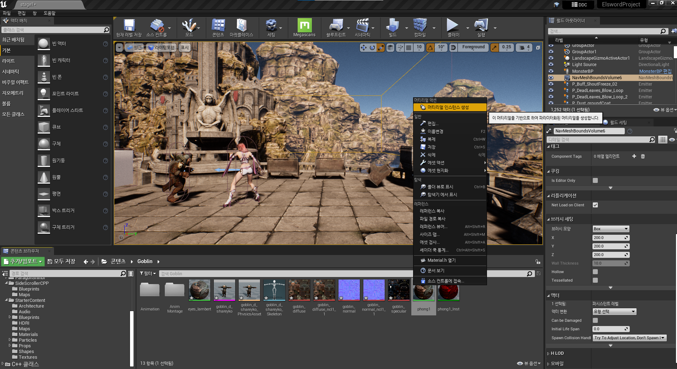Save the current level from the toolbar
This screenshot has height=369, width=677.
pyautogui.click(x=129, y=28)
